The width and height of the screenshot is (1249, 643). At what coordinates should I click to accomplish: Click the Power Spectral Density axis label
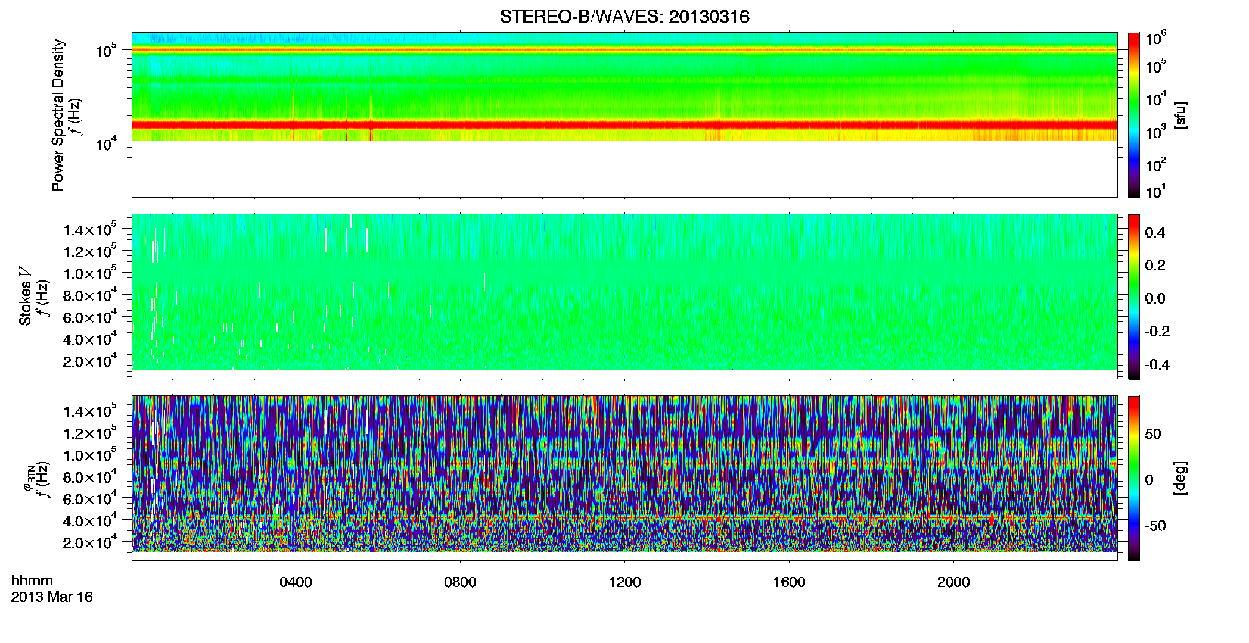57,115
